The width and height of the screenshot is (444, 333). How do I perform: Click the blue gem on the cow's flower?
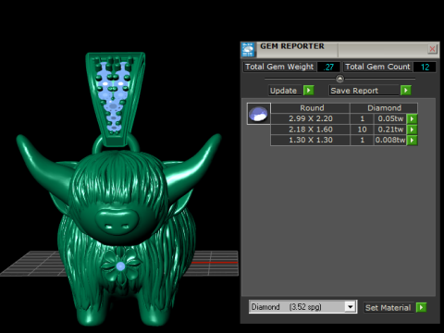click(120, 266)
